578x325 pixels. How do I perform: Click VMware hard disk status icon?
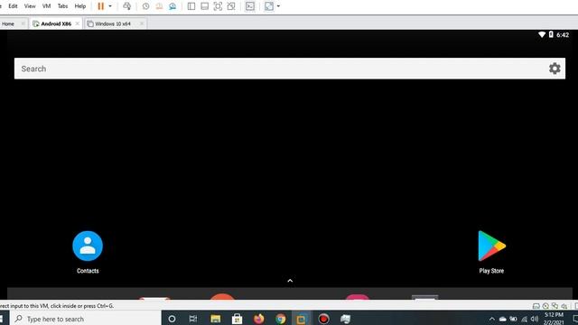click(536, 306)
